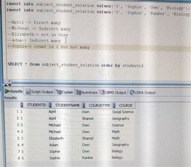
Task: Switch to the Autotrace tab
Action: [87, 92]
